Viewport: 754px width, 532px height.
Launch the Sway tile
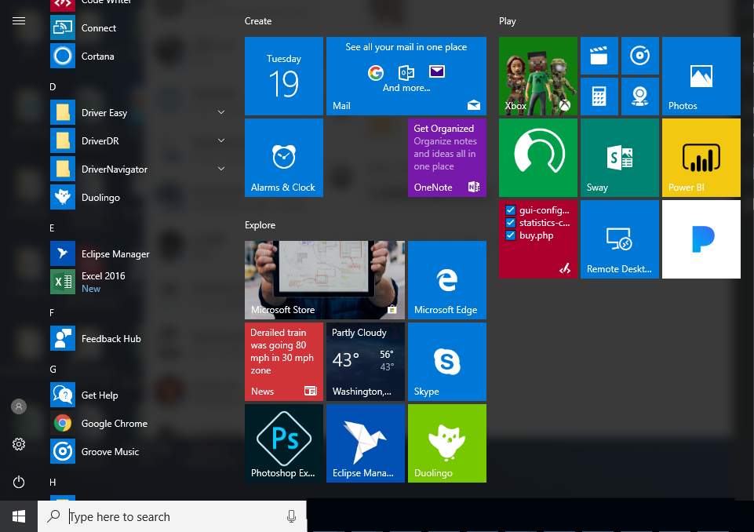click(x=619, y=157)
